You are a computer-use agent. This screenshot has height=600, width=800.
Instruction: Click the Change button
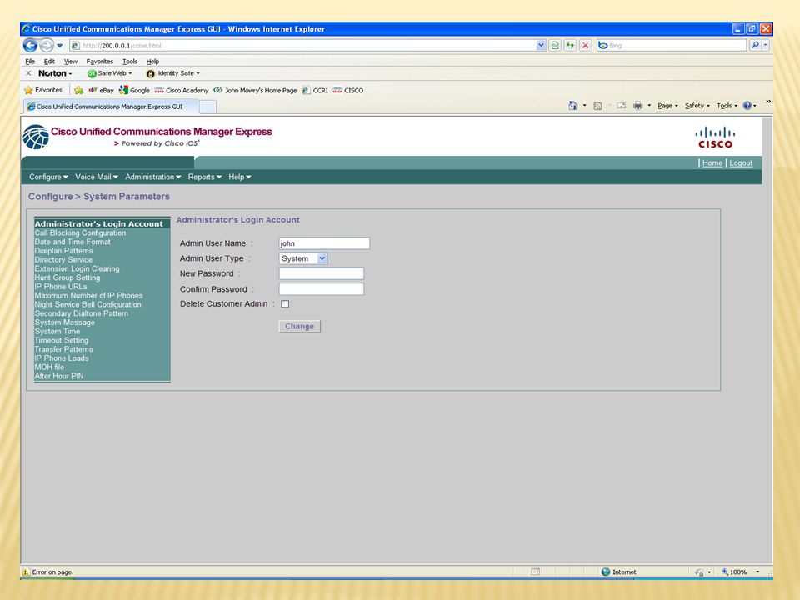[299, 327]
